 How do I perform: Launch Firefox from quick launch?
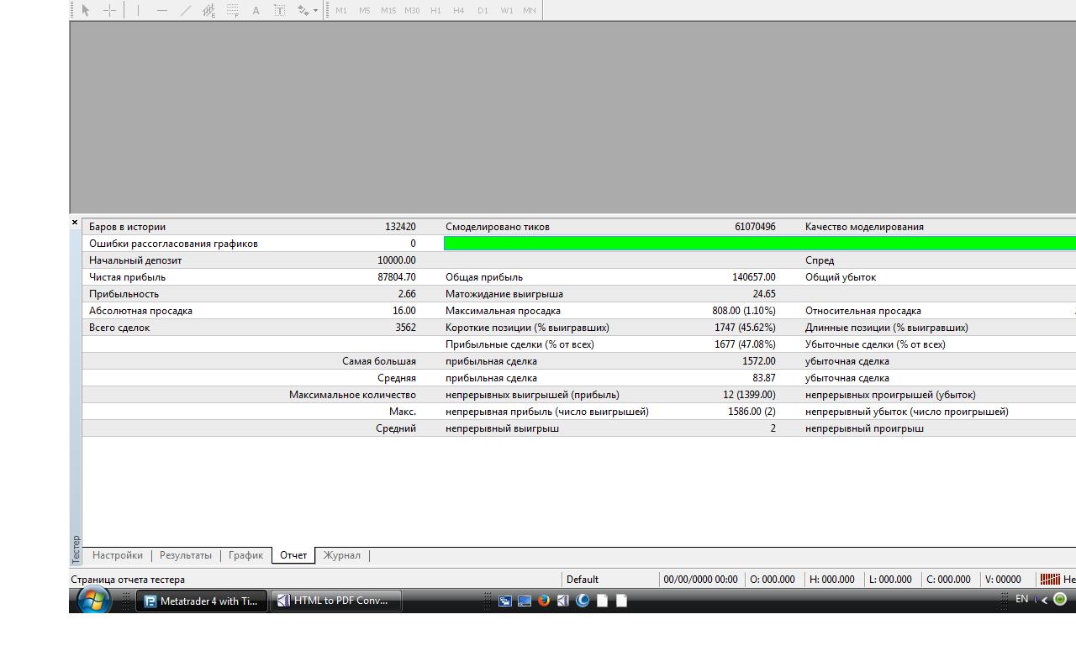[544, 601]
